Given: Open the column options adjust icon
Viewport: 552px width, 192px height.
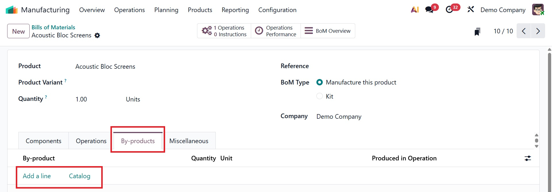Looking at the screenshot, I should pos(528,158).
